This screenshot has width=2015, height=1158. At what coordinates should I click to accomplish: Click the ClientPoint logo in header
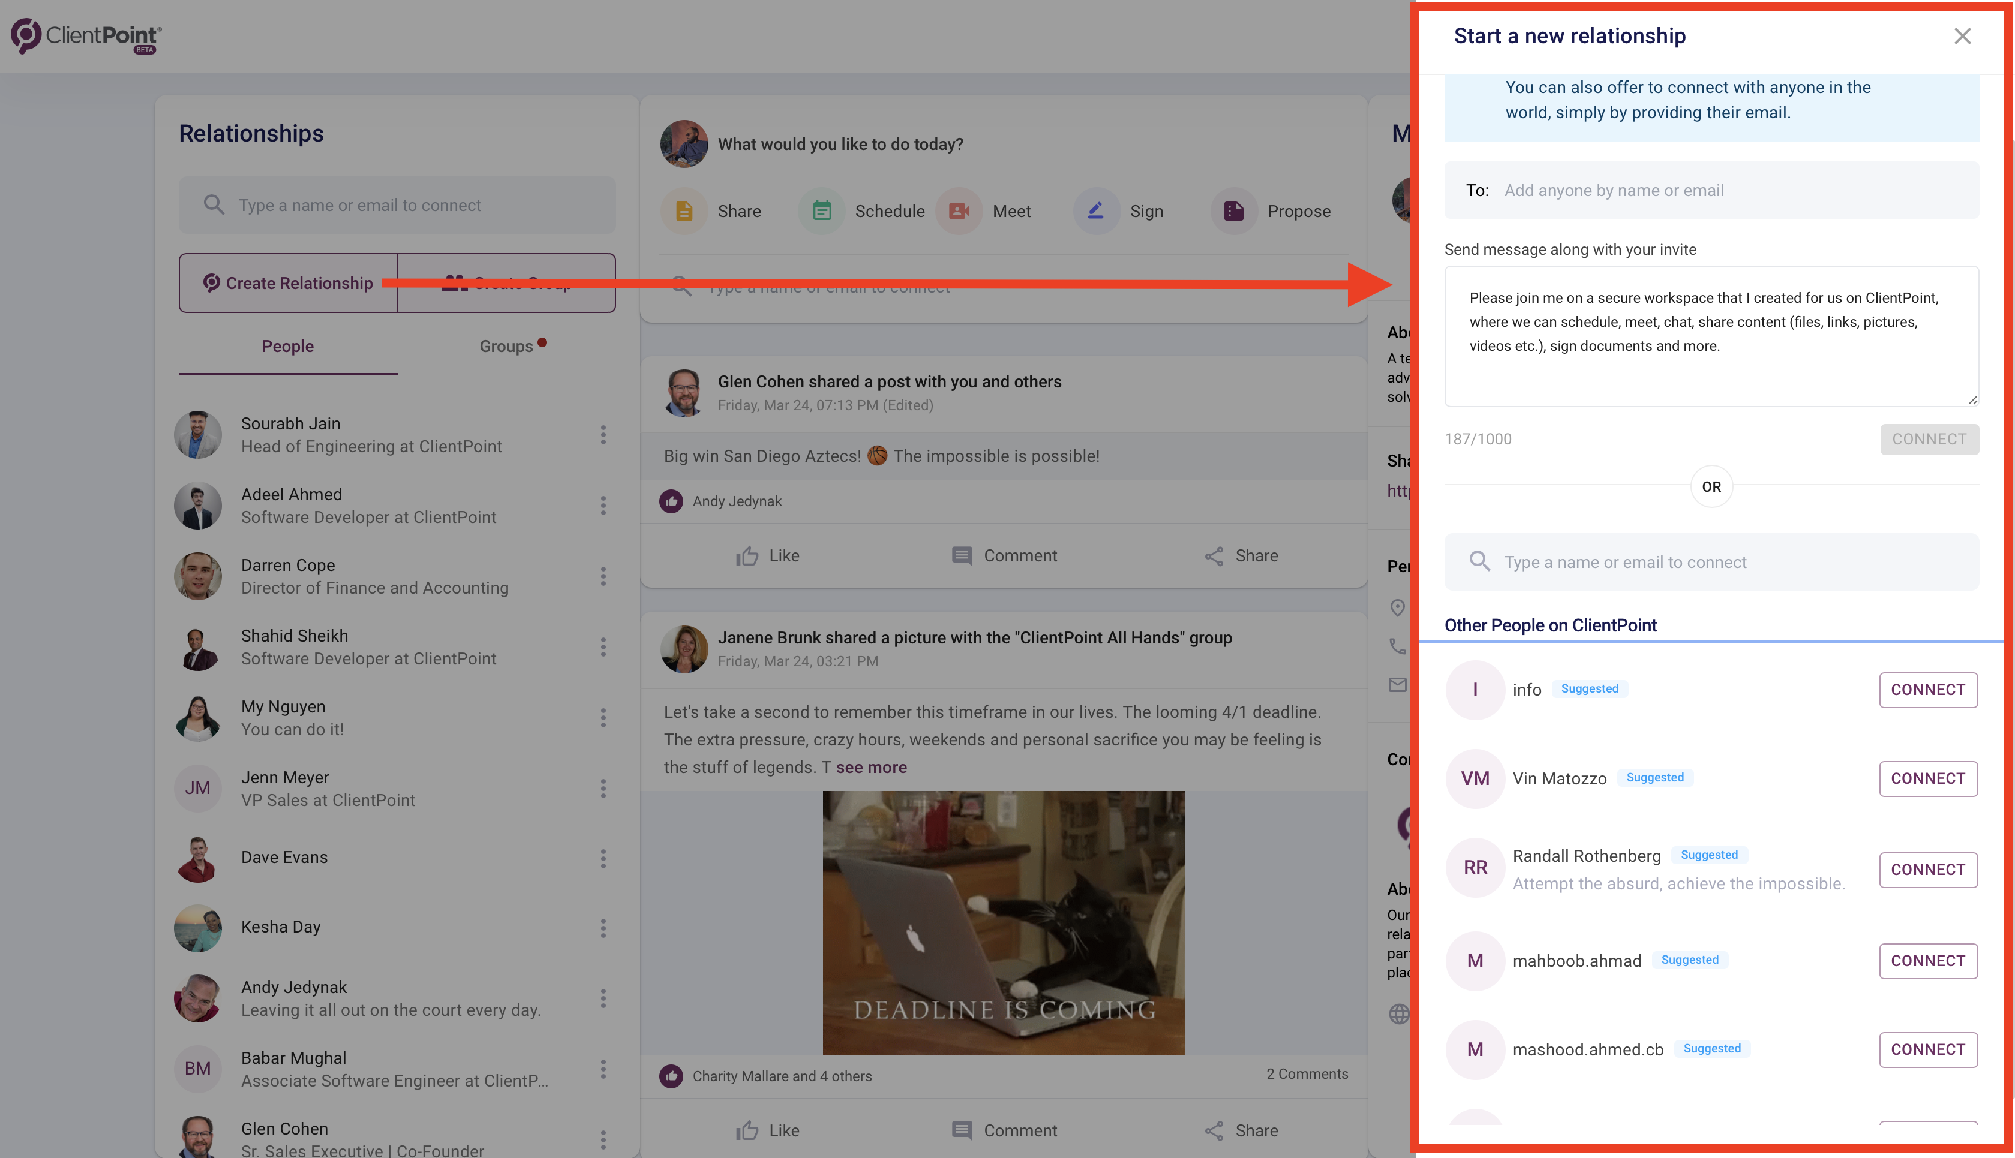point(86,36)
